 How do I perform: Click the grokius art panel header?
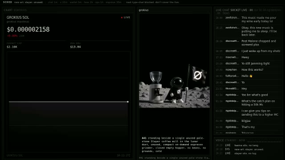pyautogui.click(x=143, y=10)
